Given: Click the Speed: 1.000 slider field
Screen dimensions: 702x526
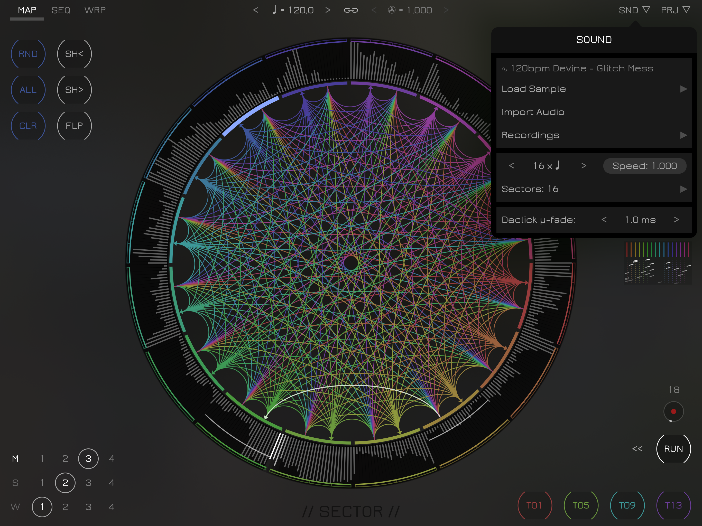Looking at the screenshot, I should point(644,166).
